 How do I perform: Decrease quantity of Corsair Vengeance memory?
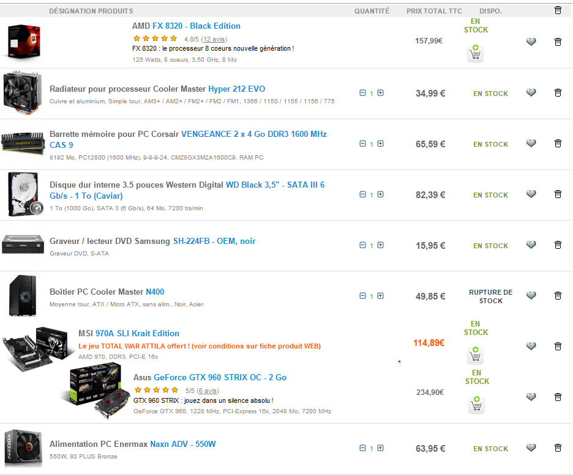tap(362, 144)
